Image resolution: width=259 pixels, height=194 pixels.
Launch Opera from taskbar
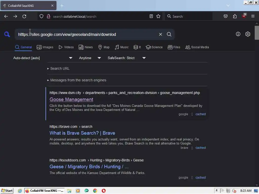(103, 191)
